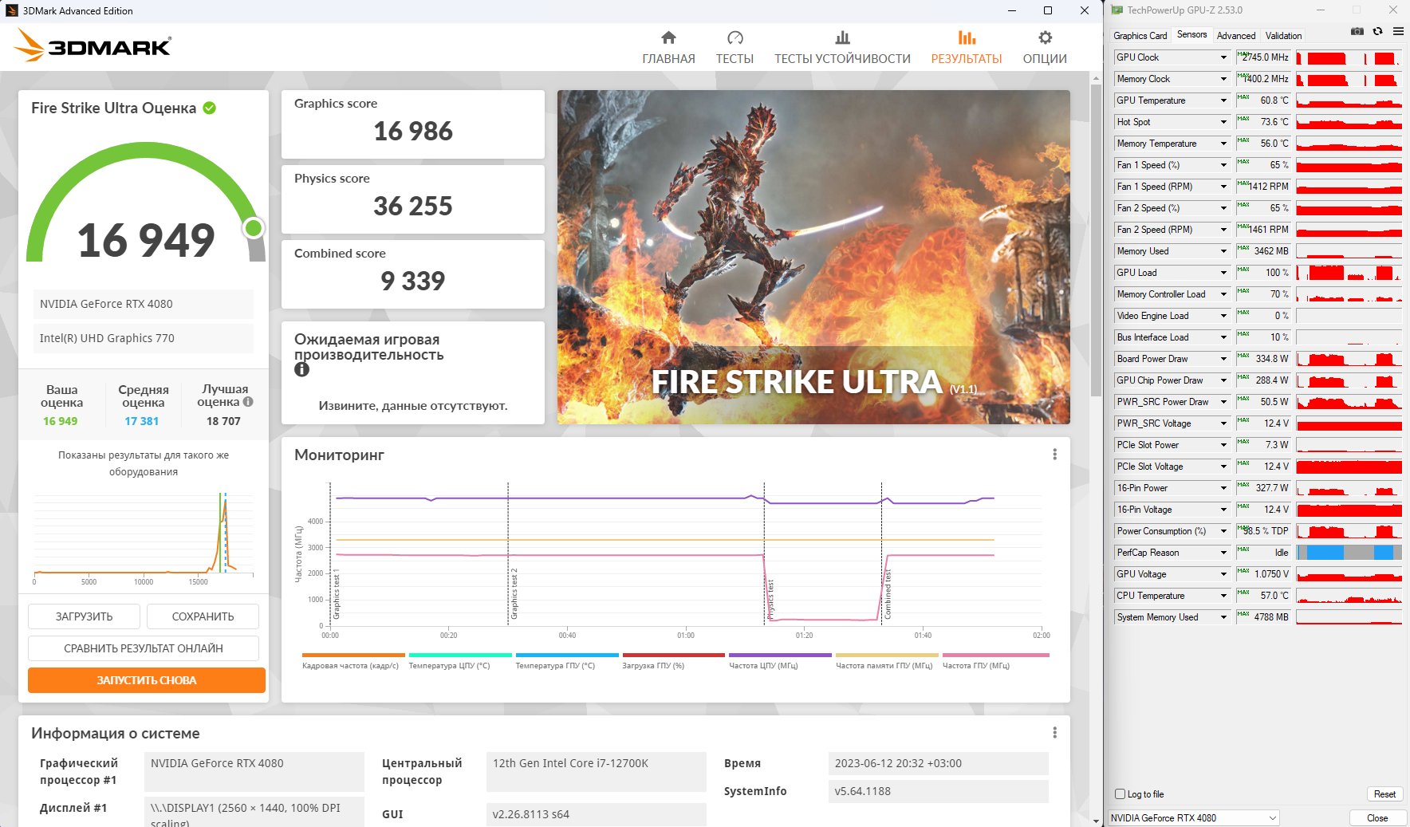Screen dimensions: 1410x827
Task: Expand the System Memory Used sensor dropdown
Action: click(x=1223, y=617)
